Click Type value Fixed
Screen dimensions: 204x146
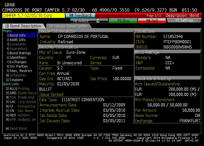point(117,68)
